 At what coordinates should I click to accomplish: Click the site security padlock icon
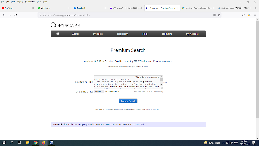click(44, 15)
